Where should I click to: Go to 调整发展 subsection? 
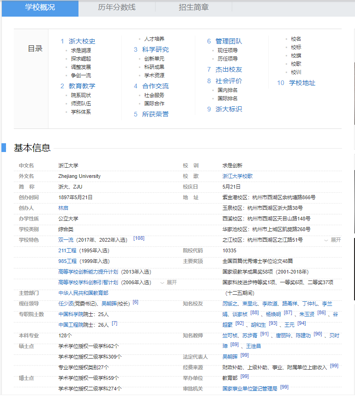click(81, 67)
